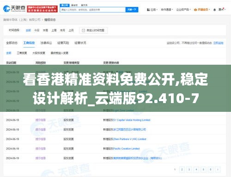Select the 本月 time filter
The width and height of the screenshot is (231, 177).
click(62, 31)
